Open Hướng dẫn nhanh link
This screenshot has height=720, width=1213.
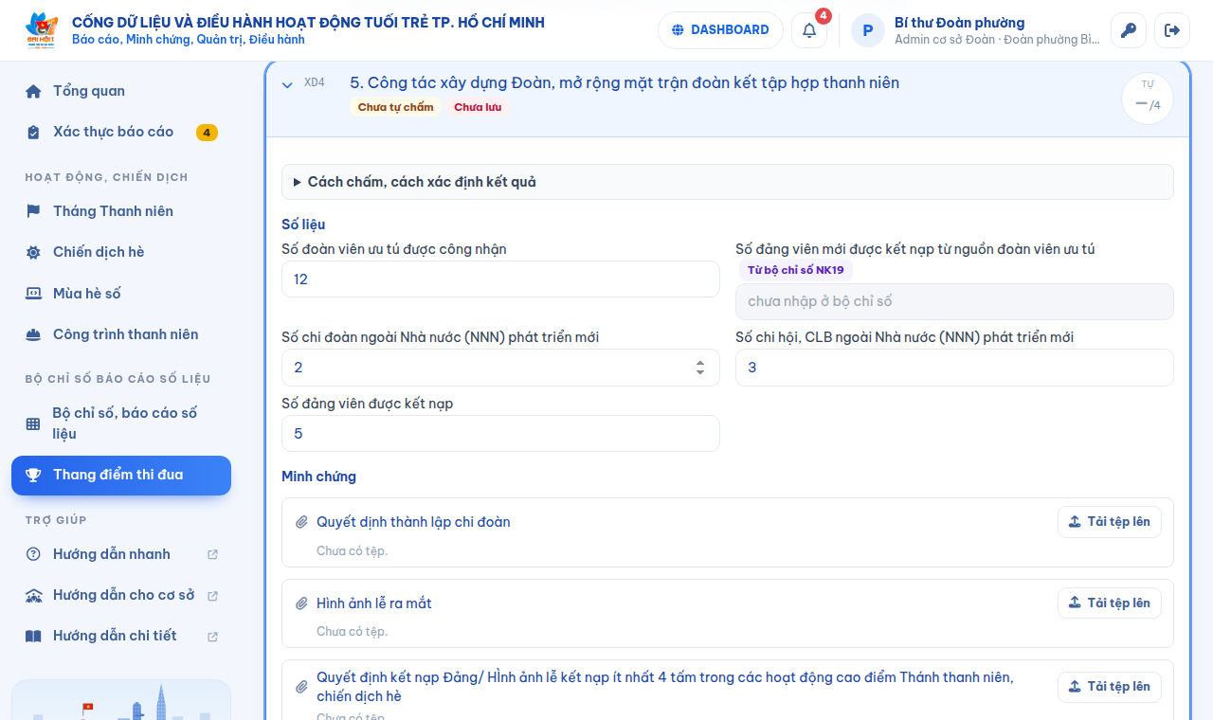pos(121,554)
